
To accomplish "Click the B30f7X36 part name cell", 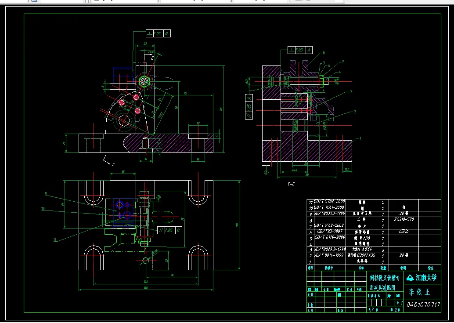I will pyautogui.click(x=361, y=255).
